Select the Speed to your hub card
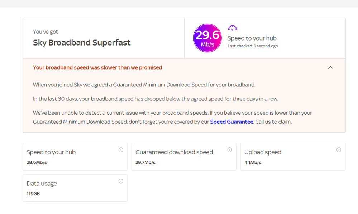358x214 pixels. tap(75, 157)
